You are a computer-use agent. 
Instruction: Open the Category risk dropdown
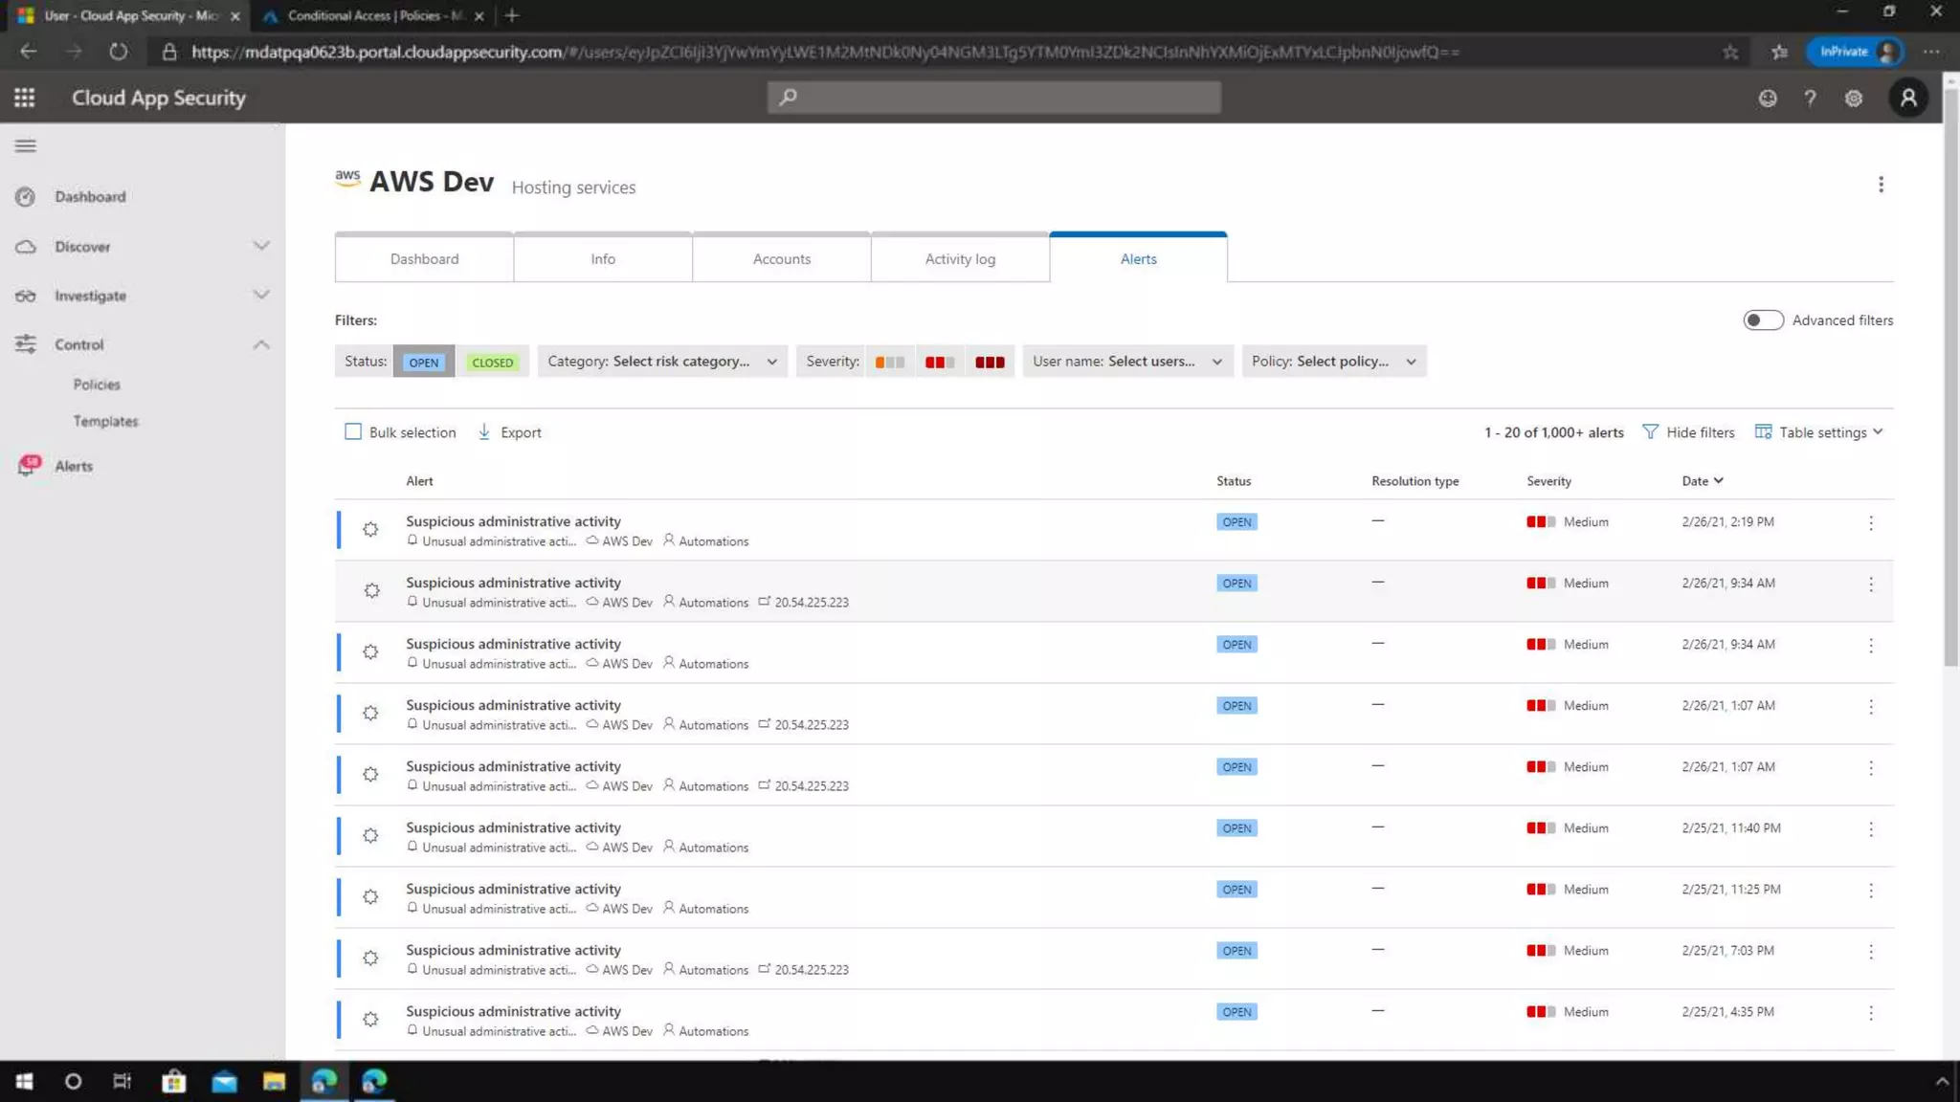tap(662, 362)
